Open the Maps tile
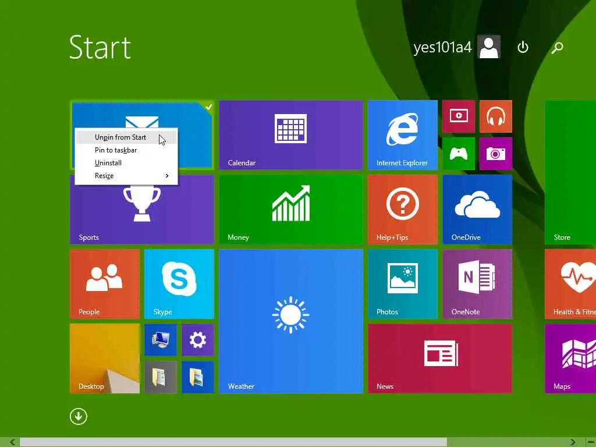The width and height of the screenshot is (596, 447). [x=570, y=359]
